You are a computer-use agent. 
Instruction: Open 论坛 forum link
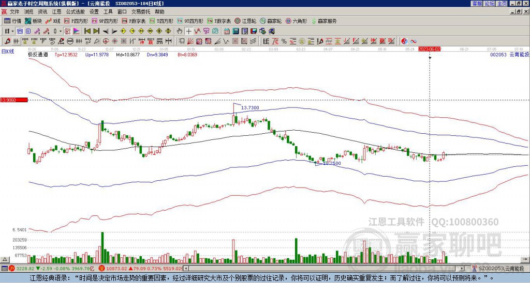(489, 4)
